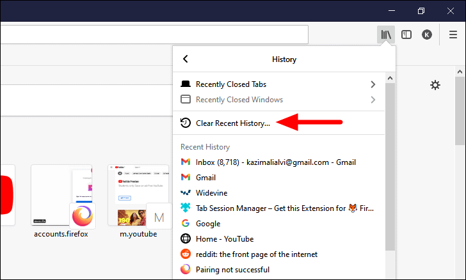Viewport: 466px width, 280px height.
Task: Click the Recently Closed Tabs hat icon
Action: pyautogui.click(x=186, y=84)
